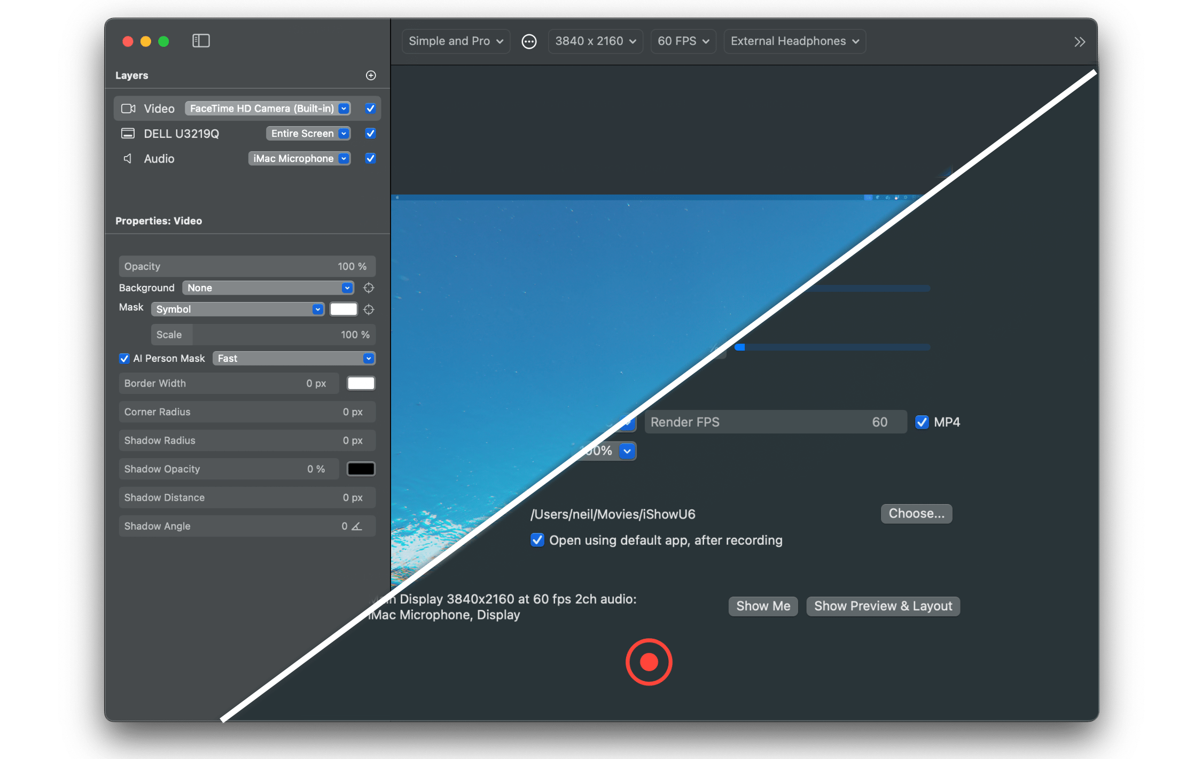Open the FaceTime HD Camera source dropdown
This screenshot has width=1186, height=759.
268,109
